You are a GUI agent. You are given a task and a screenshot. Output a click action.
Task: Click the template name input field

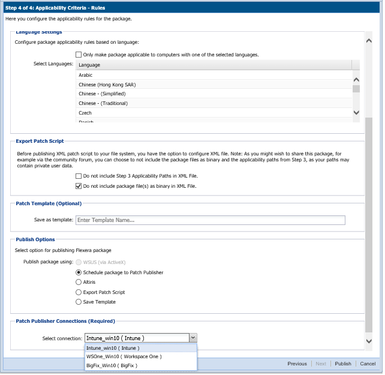[210, 220]
